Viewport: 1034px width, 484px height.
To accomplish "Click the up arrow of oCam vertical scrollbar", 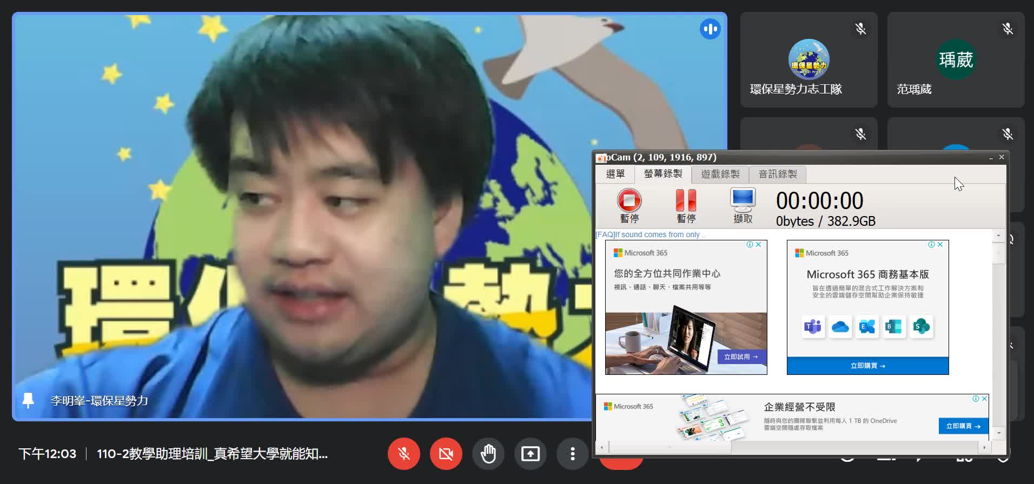I will click(998, 236).
